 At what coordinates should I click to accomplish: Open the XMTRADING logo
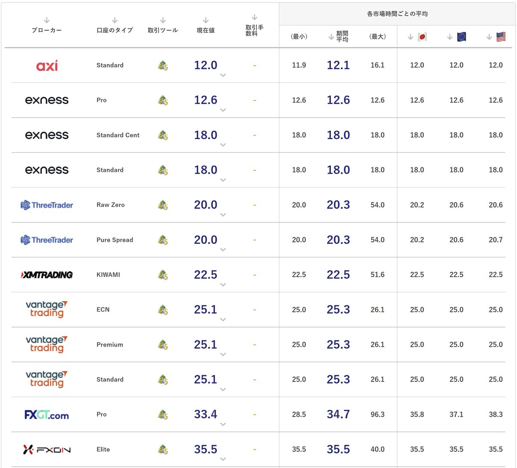point(47,275)
